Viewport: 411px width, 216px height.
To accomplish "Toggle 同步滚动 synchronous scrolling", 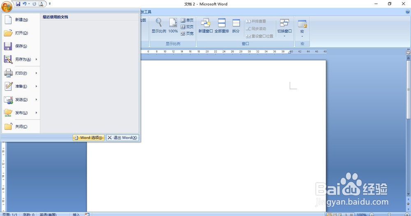I will tap(256, 29).
